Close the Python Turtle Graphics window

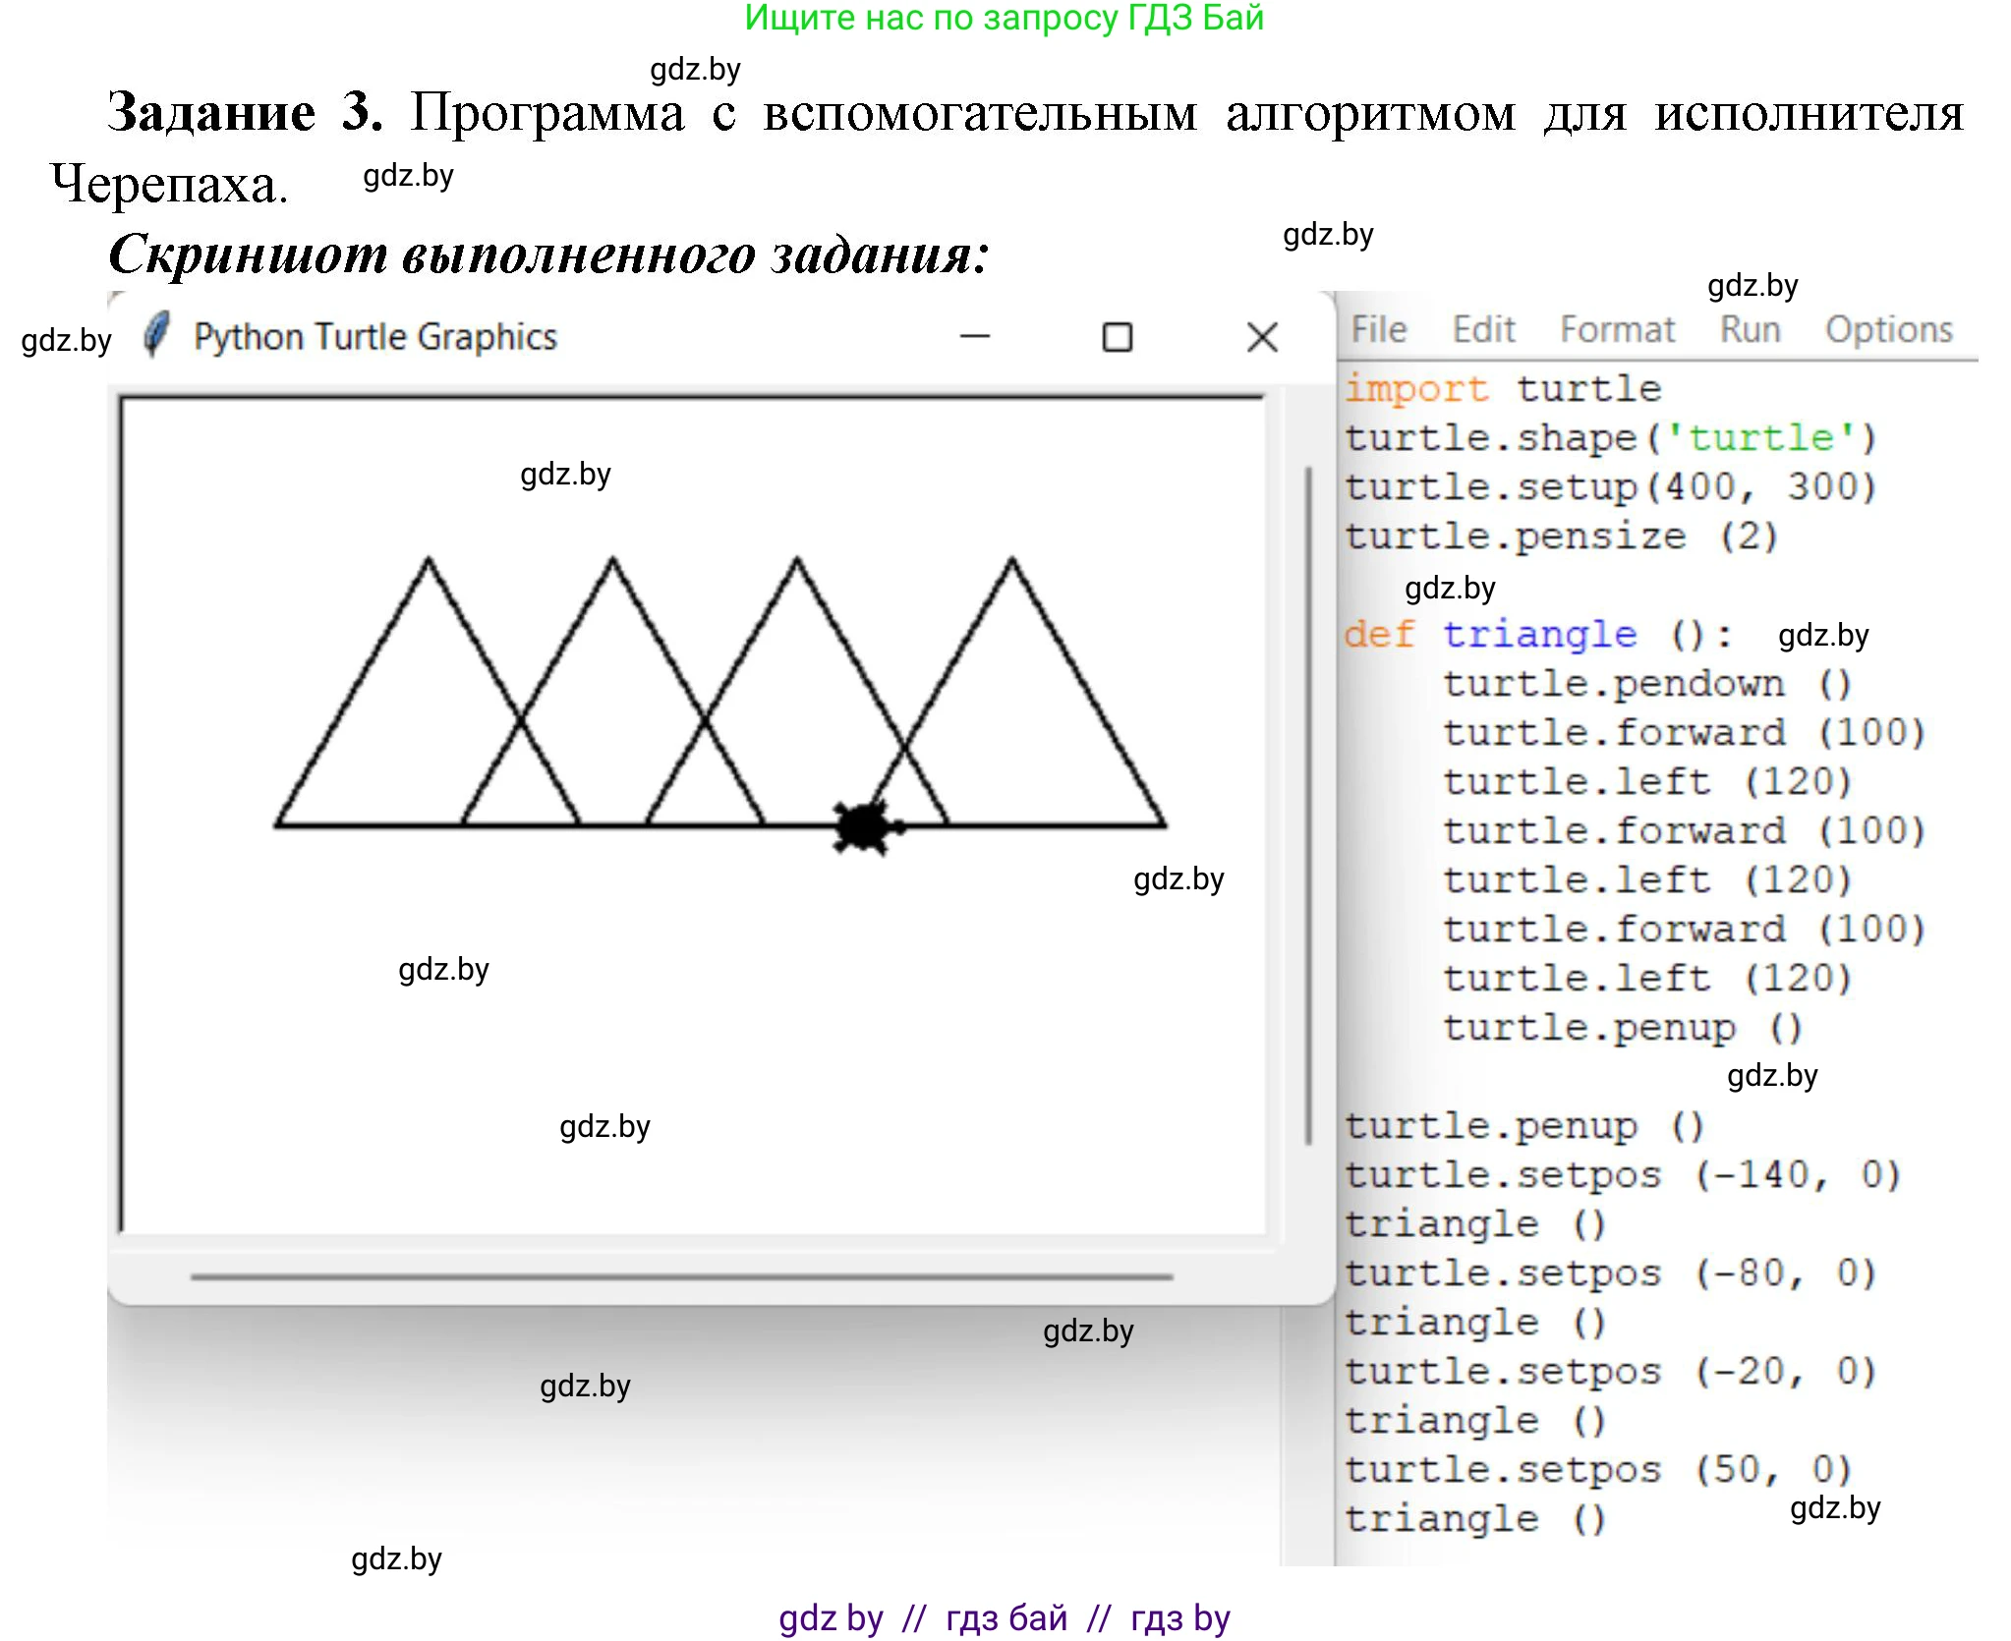[1262, 337]
